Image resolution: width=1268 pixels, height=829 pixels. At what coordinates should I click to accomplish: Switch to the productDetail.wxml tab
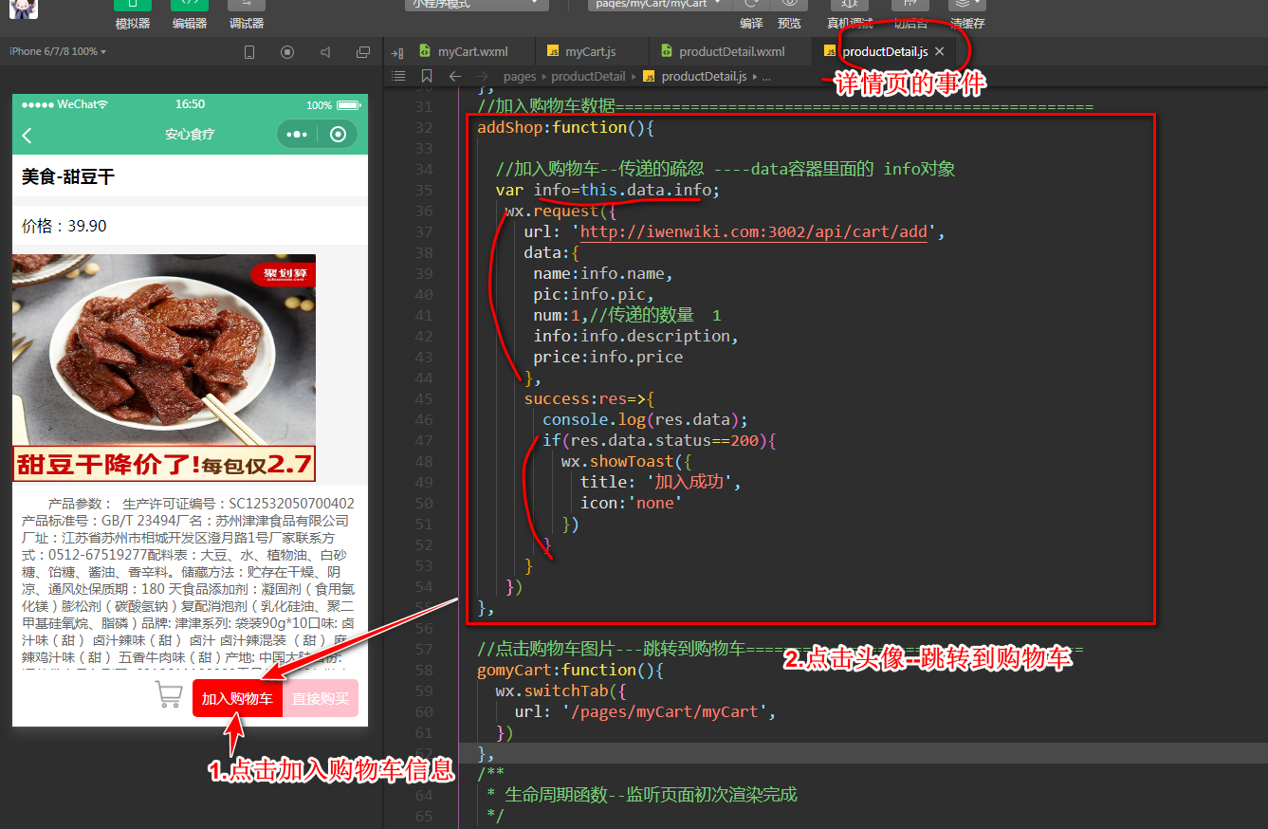coord(731,51)
